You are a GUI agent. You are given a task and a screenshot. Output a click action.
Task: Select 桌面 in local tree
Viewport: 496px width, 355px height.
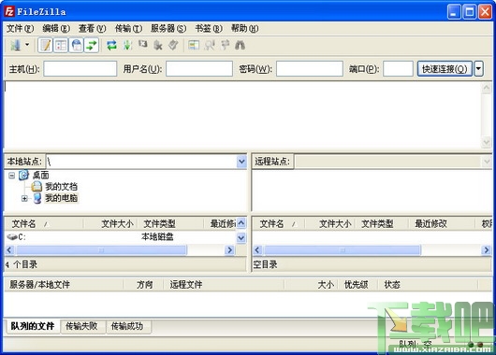(x=41, y=175)
